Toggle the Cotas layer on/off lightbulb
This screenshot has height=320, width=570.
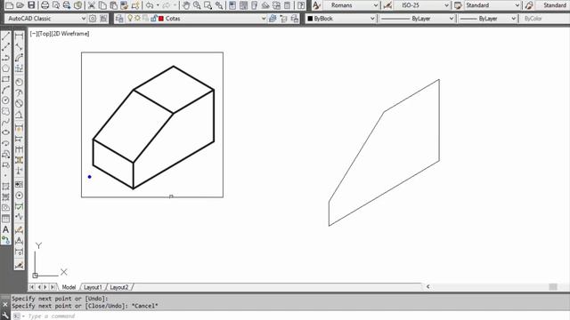click(x=130, y=18)
